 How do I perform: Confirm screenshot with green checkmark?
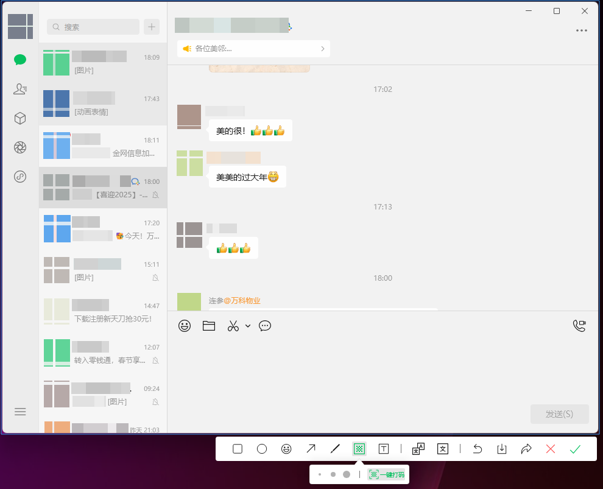coord(575,449)
